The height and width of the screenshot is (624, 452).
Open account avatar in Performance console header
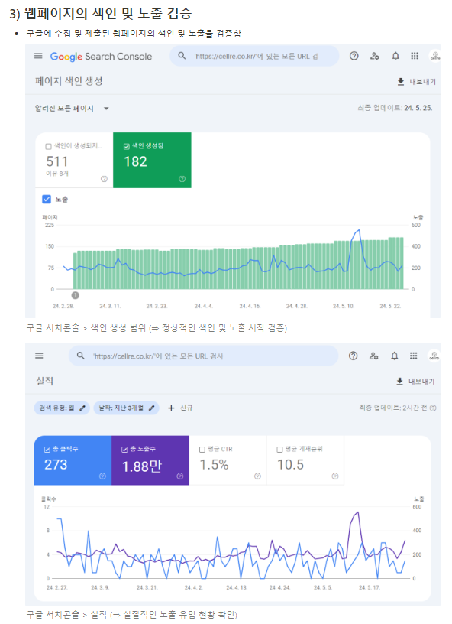434,356
